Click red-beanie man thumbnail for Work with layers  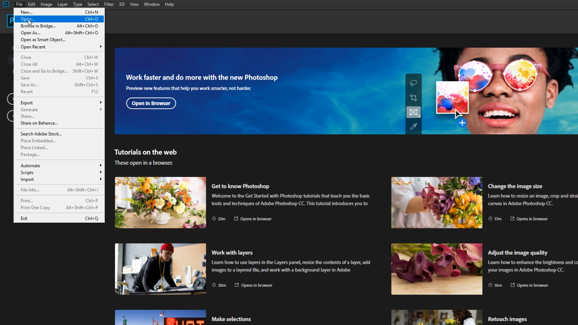(160, 269)
